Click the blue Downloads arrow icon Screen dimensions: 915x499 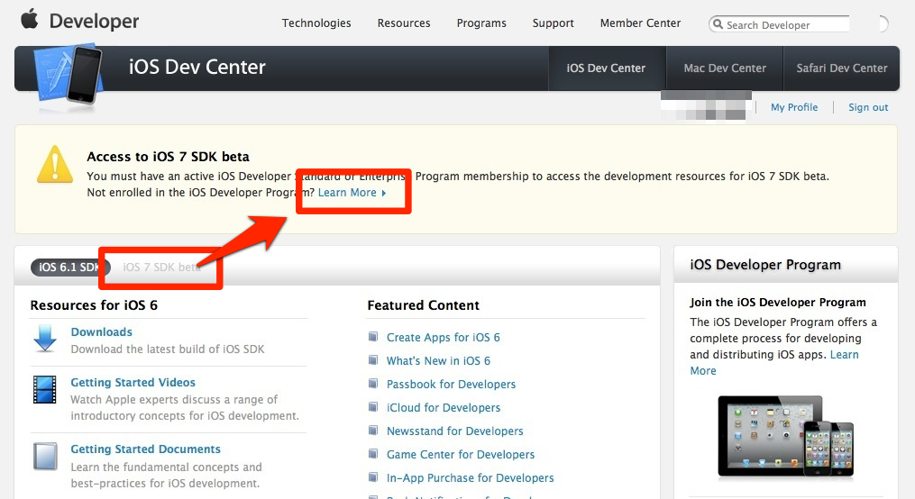[45, 339]
